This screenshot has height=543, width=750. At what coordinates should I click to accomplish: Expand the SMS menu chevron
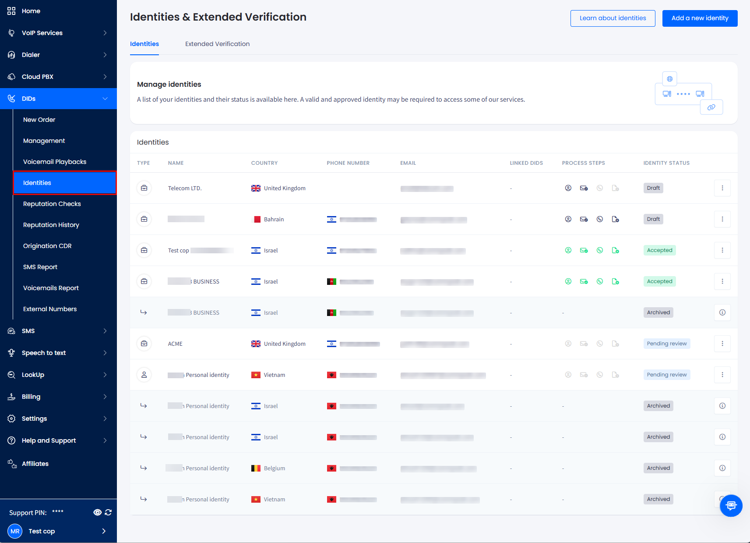pos(105,331)
